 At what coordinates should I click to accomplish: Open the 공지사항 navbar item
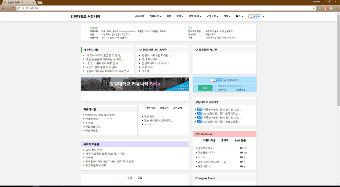[139, 16]
